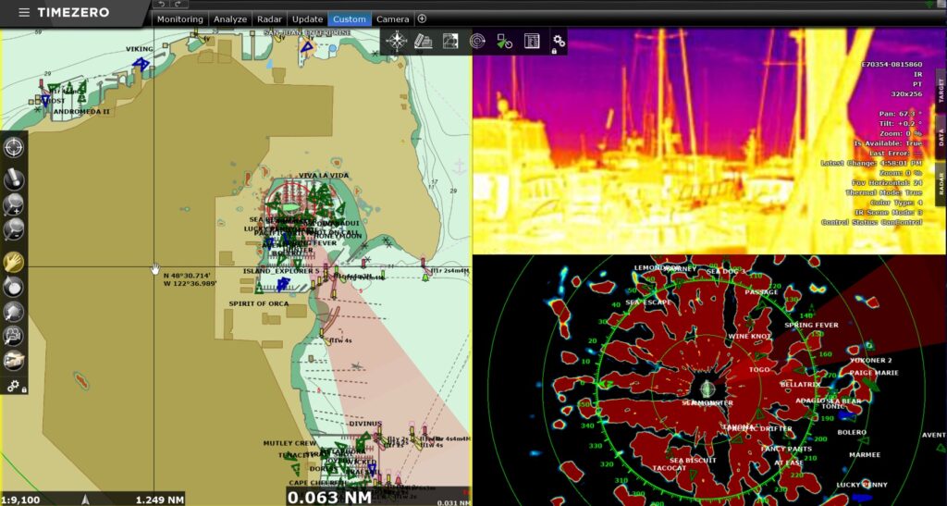Open the Radar workspace tab
This screenshot has height=506, width=947.
tap(269, 19)
